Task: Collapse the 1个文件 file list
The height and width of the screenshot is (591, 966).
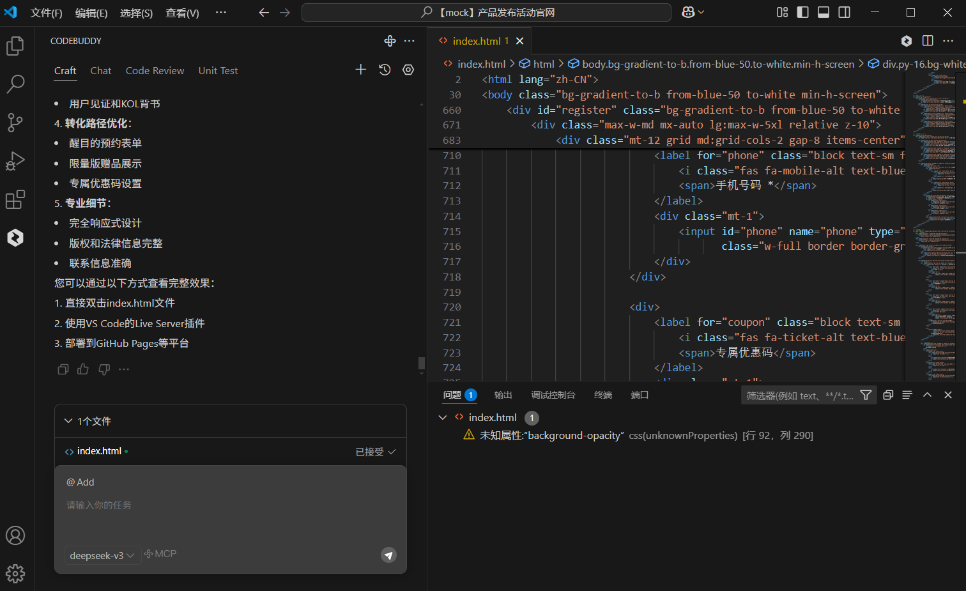Action: point(68,421)
